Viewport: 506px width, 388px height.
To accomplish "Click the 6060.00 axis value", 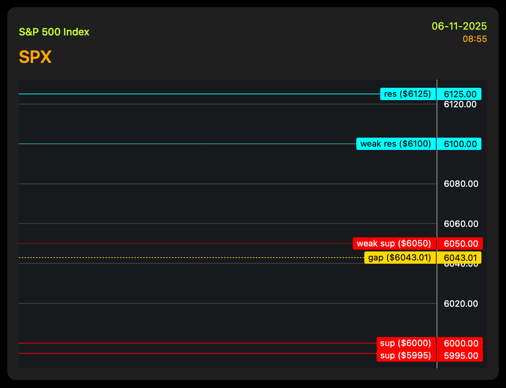I will [461, 224].
